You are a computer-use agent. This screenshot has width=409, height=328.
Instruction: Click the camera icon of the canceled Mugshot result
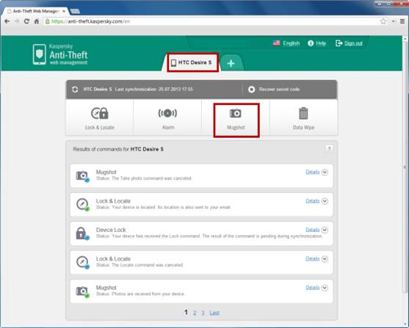pyautogui.click(x=82, y=176)
